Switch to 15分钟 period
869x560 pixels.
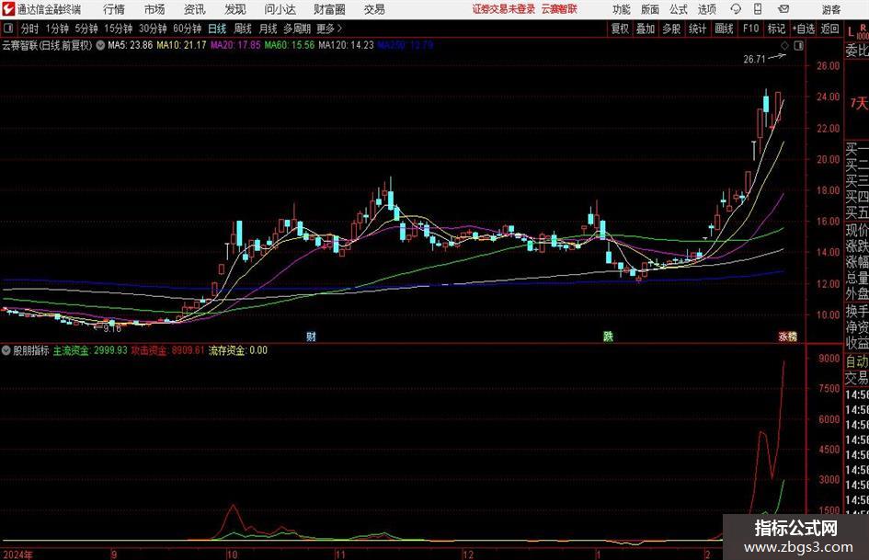[119, 29]
